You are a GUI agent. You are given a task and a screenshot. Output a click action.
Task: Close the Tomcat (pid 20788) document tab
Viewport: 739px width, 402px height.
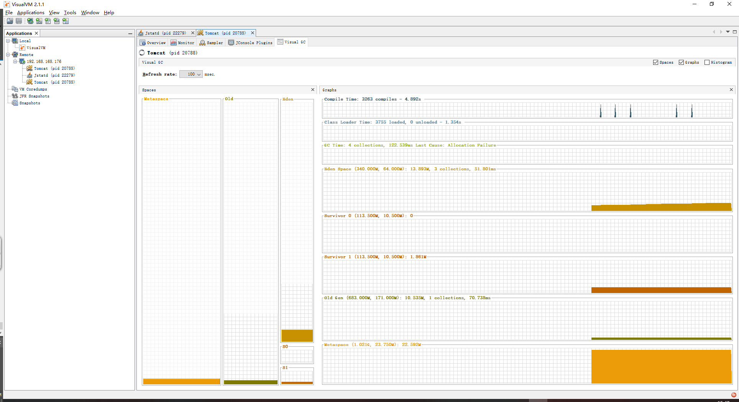pyautogui.click(x=253, y=33)
